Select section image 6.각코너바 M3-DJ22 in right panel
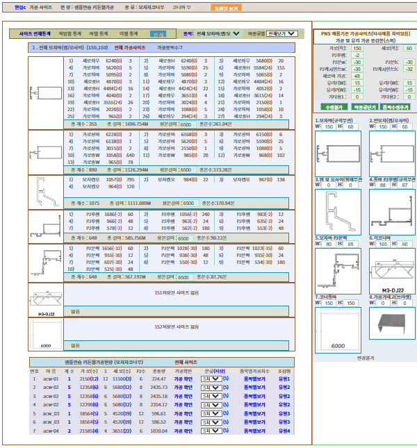The height and width of the screenshot is (448, 417). 392,271
